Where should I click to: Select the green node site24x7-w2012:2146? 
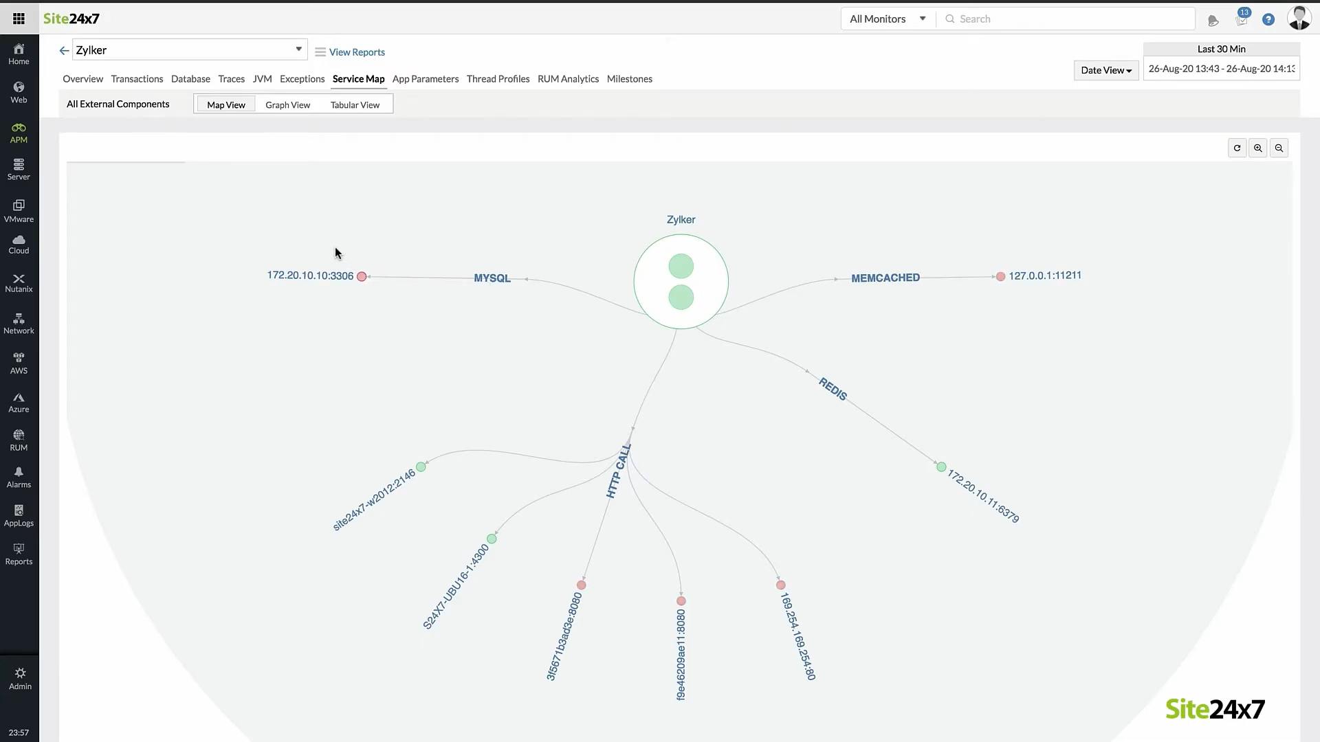click(421, 466)
